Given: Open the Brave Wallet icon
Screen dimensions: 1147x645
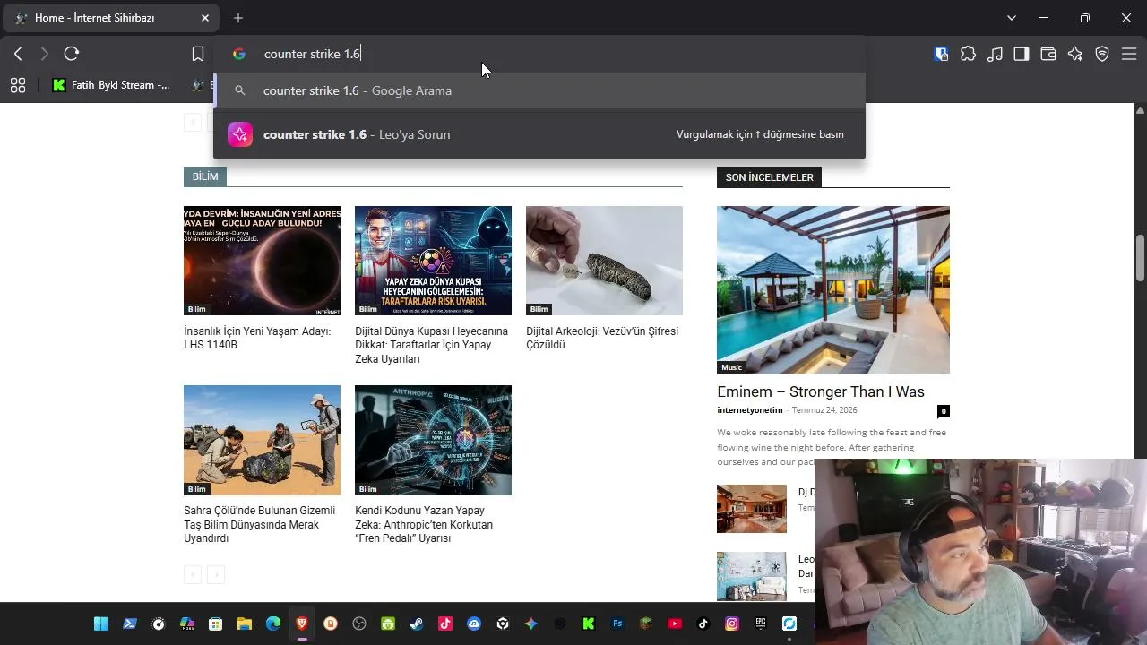Looking at the screenshot, I should pos(1048,54).
